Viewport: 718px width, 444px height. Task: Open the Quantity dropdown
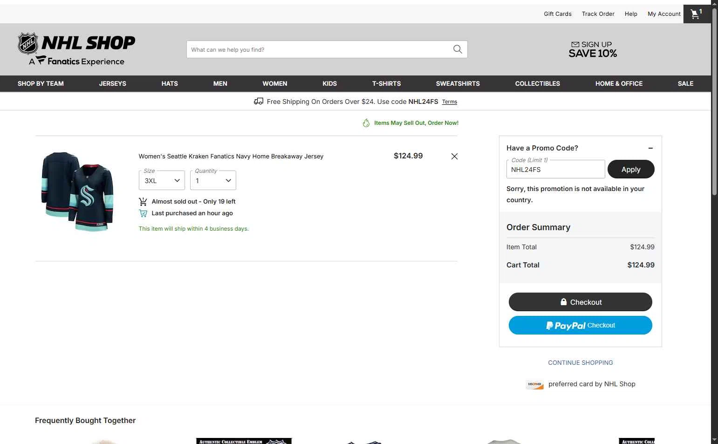213,180
